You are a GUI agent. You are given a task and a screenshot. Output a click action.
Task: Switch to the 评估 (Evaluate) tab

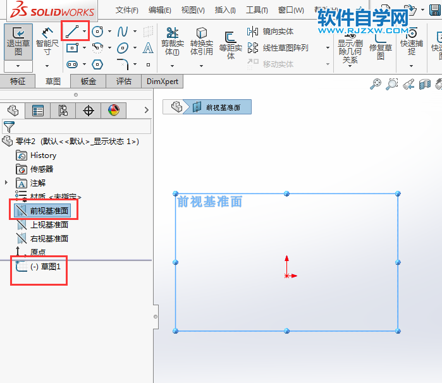(124, 82)
